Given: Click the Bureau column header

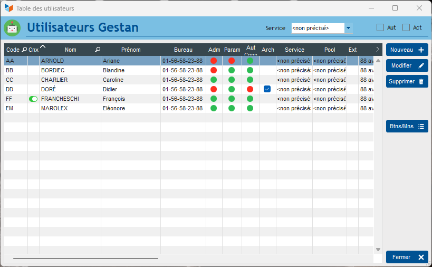Looking at the screenshot, I should click(x=183, y=50).
